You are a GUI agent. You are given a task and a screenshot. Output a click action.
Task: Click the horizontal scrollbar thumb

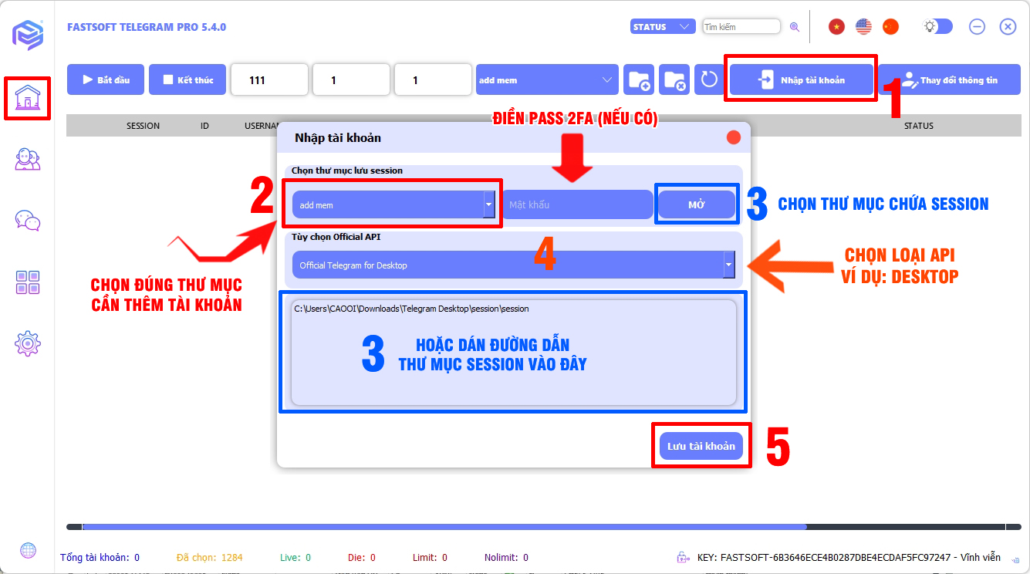coord(444,527)
